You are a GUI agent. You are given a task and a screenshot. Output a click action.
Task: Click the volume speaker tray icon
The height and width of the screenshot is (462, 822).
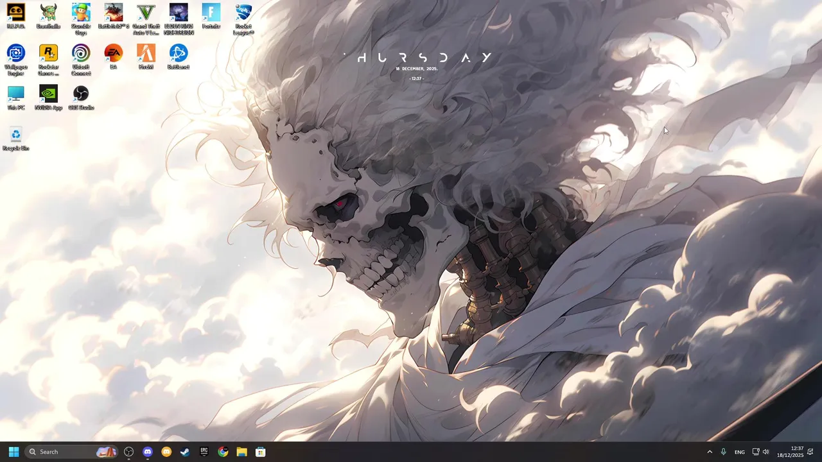tap(765, 452)
